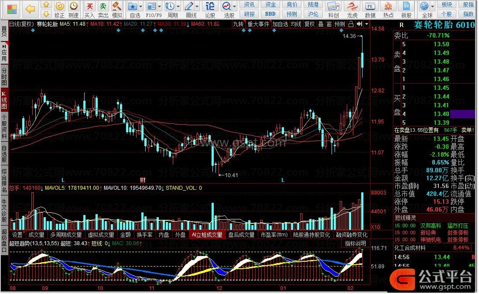This screenshot has height=294, width=479.
Task: Click the 板块 button
Action: (447, 4)
